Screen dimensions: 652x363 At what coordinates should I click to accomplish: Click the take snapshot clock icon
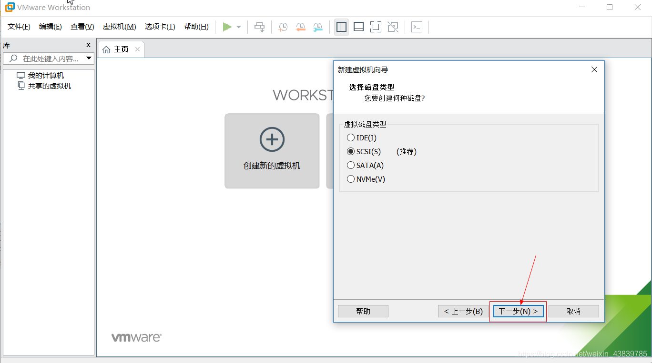(283, 27)
